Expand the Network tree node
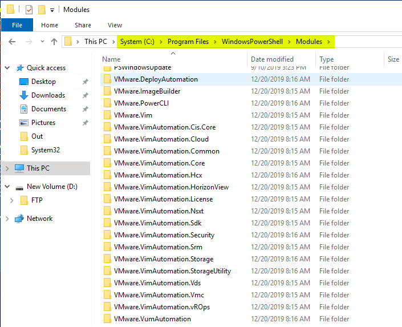Screen dimensions: 402x327 7,219
